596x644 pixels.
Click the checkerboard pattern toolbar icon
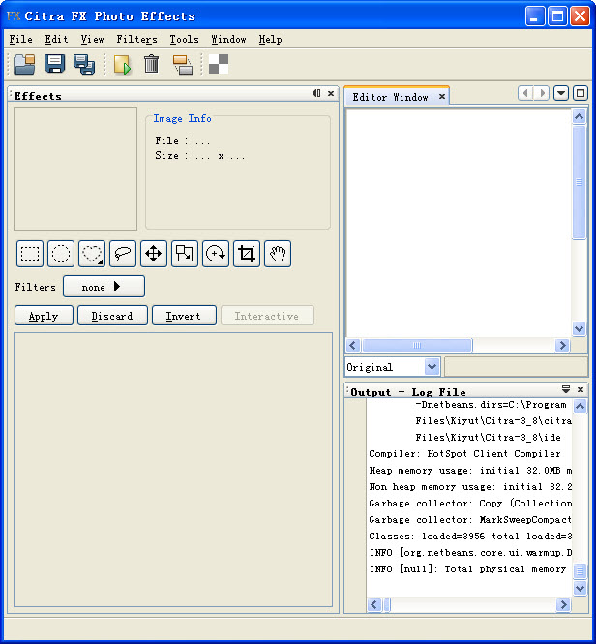click(219, 64)
